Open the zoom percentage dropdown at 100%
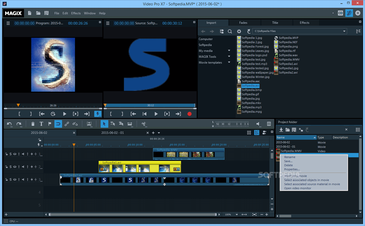 tap(237, 215)
